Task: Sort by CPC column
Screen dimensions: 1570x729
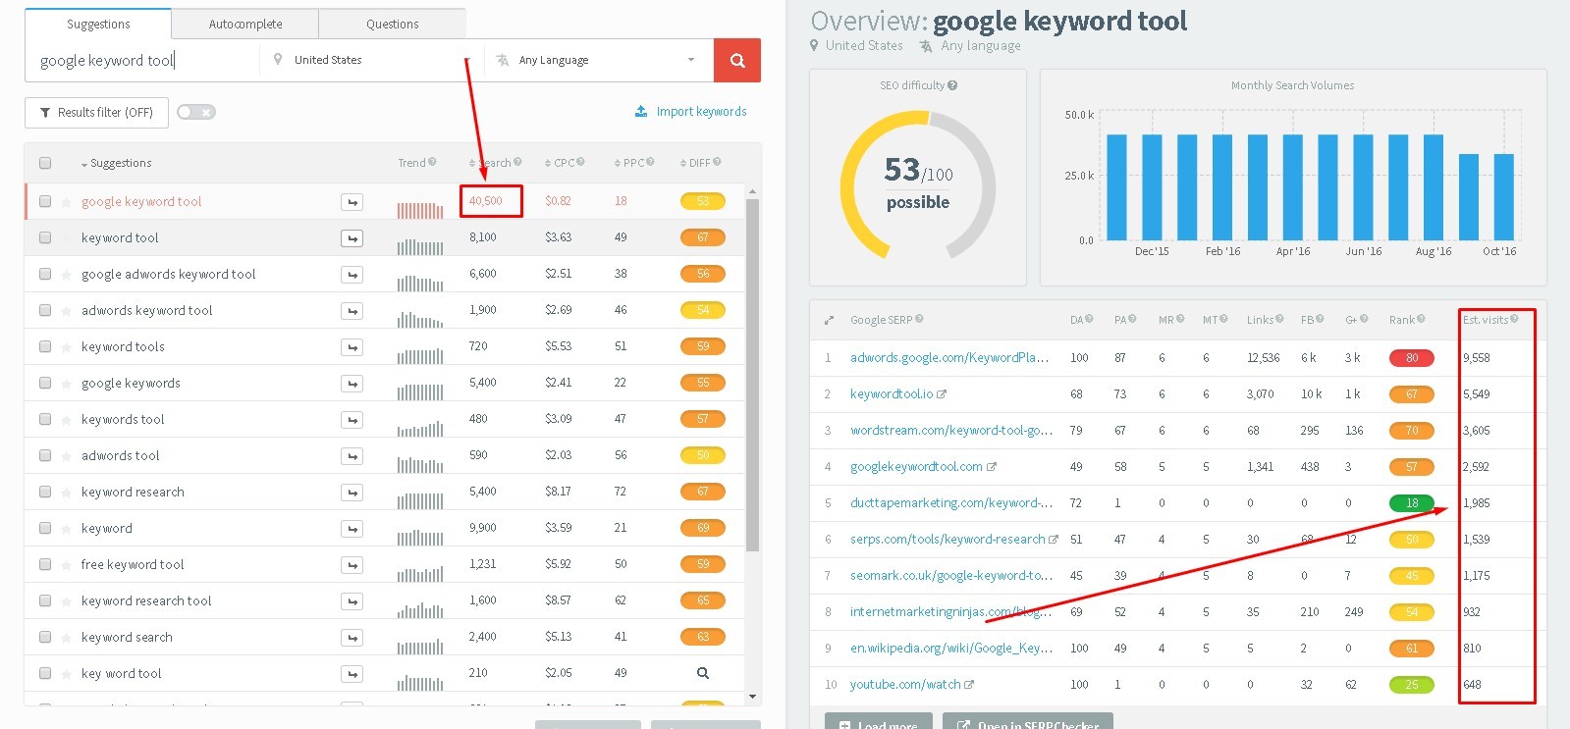Action: point(561,163)
